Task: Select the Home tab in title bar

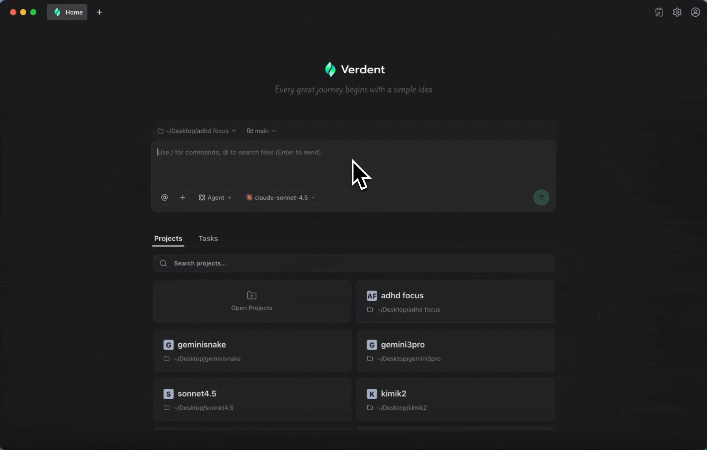Action: [67, 12]
